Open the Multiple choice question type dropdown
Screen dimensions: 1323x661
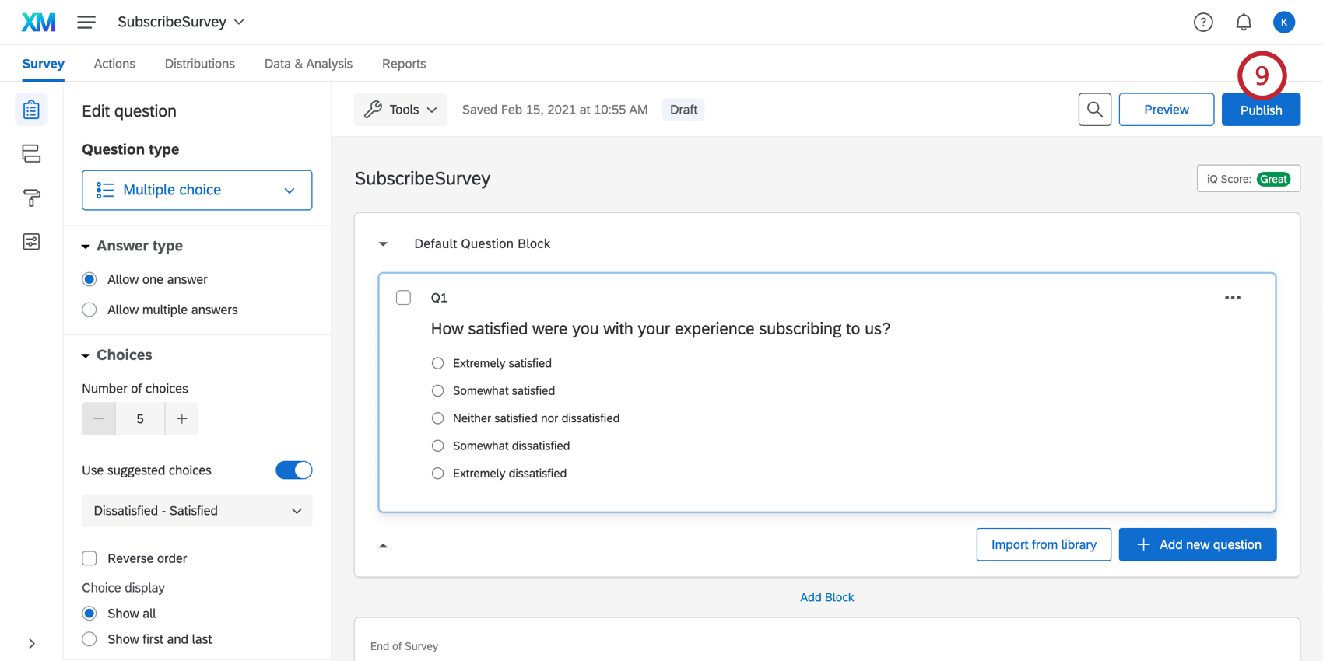click(x=197, y=190)
